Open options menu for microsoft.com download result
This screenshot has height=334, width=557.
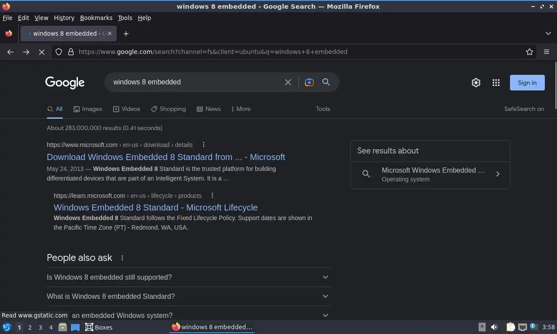(203, 145)
